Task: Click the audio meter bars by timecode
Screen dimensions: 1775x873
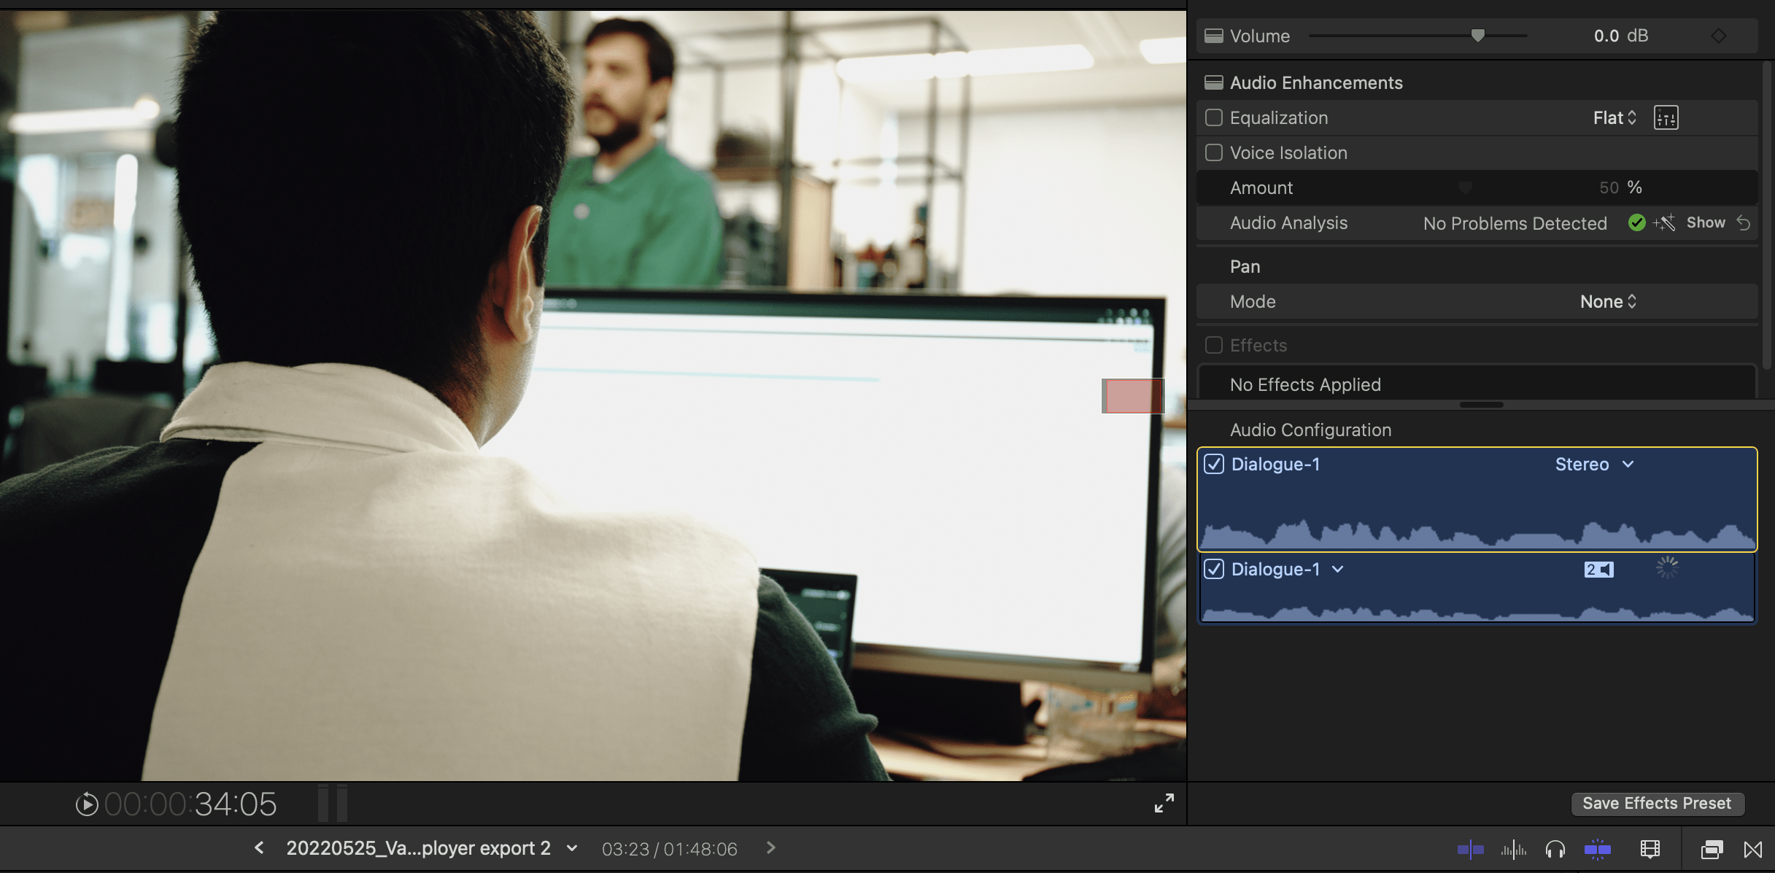Action: click(332, 804)
